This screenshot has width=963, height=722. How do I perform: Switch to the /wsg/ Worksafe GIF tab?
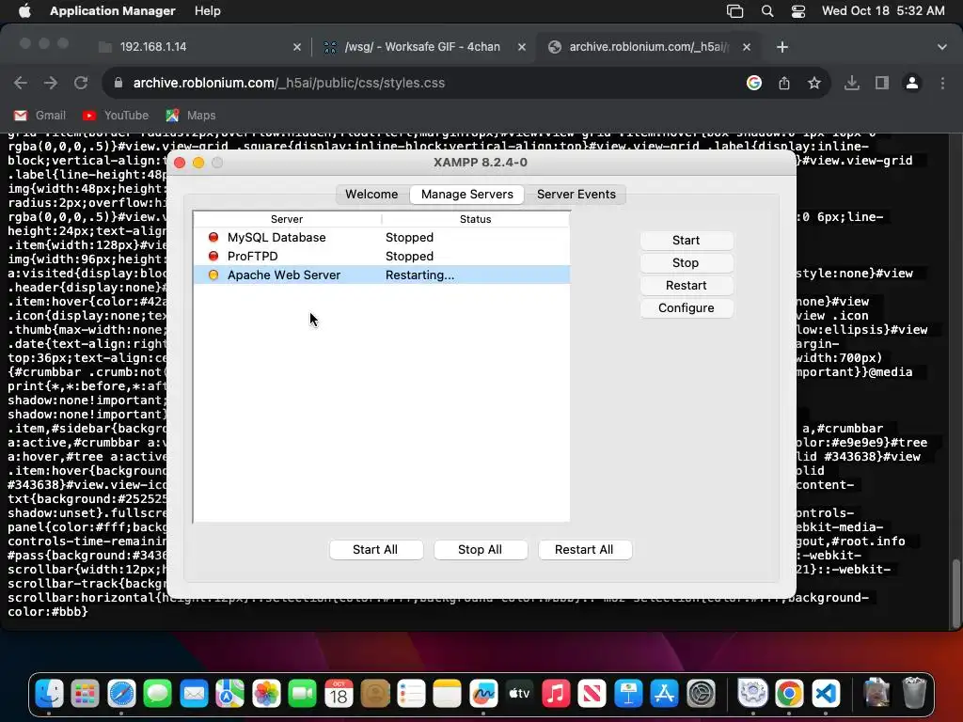pyautogui.click(x=422, y=47)
